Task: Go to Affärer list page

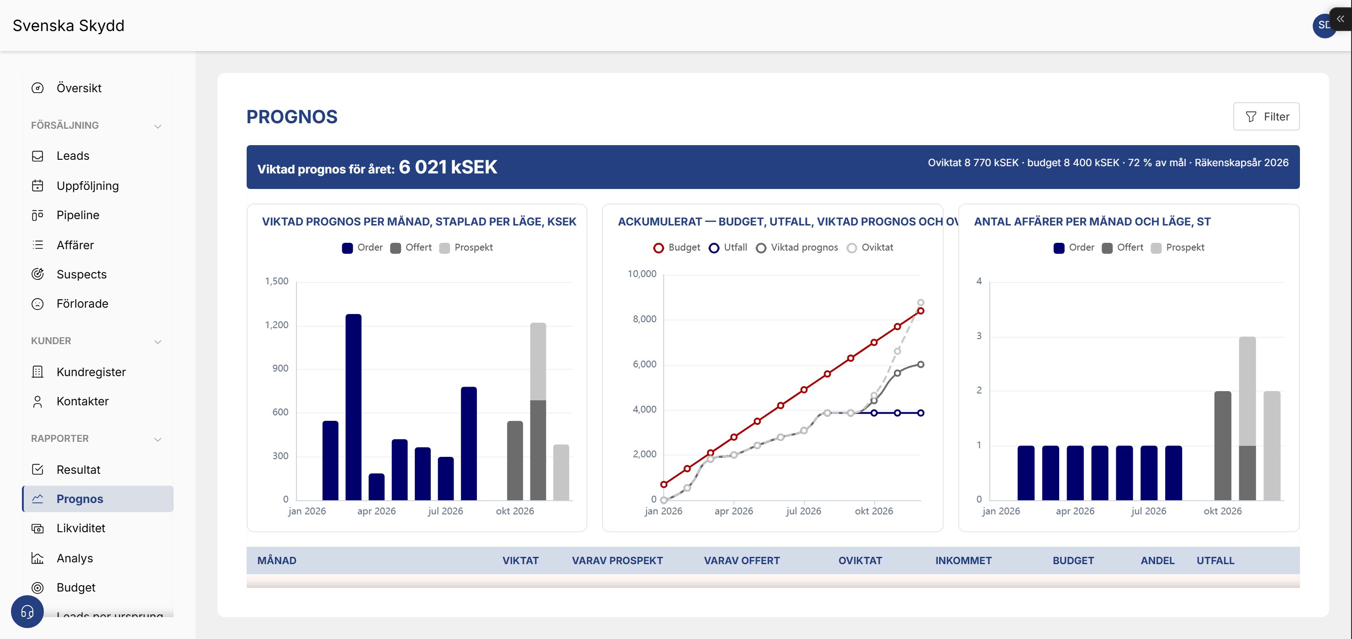Action: [98, 245]
